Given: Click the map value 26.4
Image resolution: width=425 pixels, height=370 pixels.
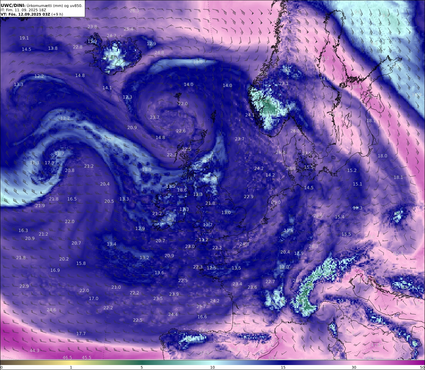Looking at the screenshot, I should tap(280, 153).
